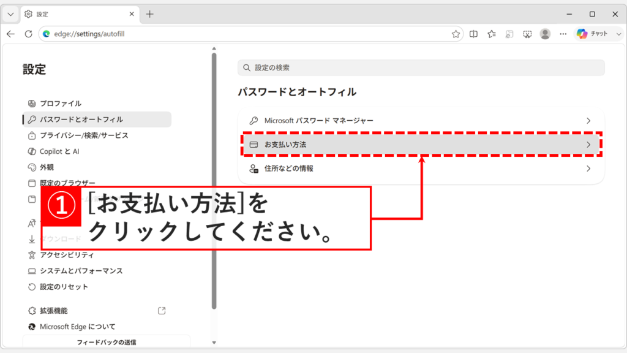Open the profile avatar menu

545,34
